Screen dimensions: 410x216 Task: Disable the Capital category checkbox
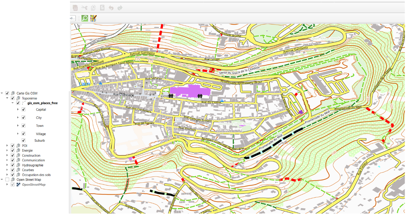click(23, 110)
